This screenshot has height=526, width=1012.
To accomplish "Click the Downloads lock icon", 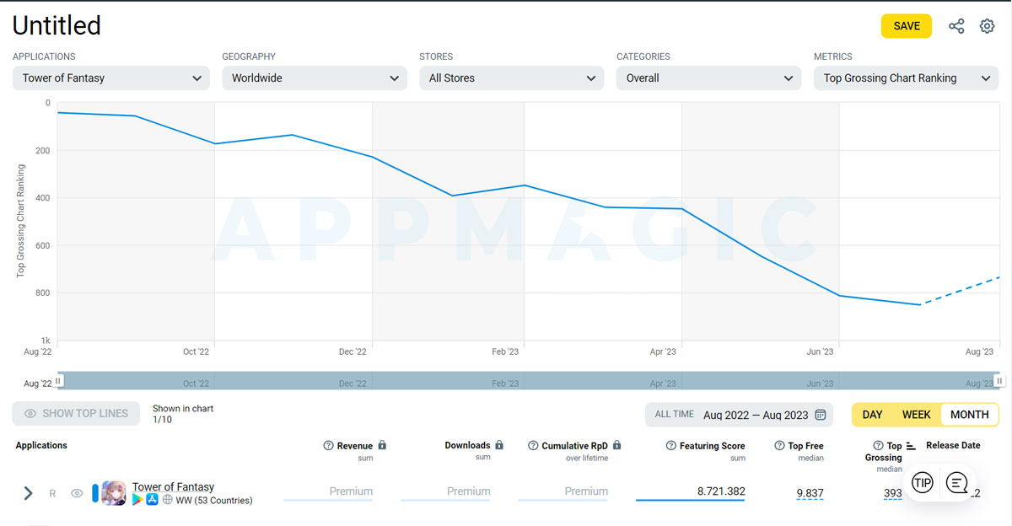I will (499, 445).
